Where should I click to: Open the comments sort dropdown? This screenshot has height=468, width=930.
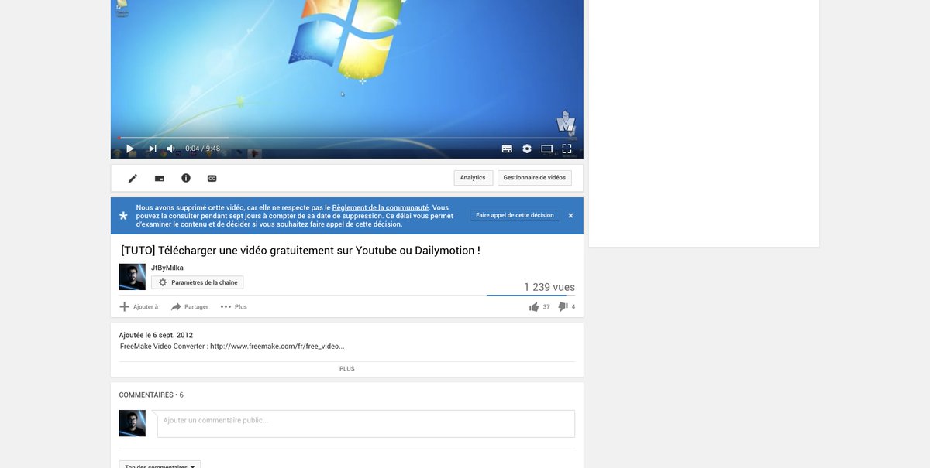(160, 466)
